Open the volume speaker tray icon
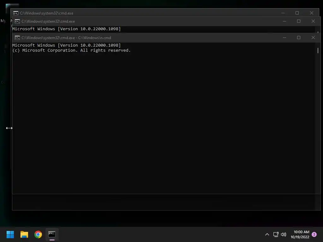Image resolution: width=323 pixels, height=242 pixels. [284, 234]
